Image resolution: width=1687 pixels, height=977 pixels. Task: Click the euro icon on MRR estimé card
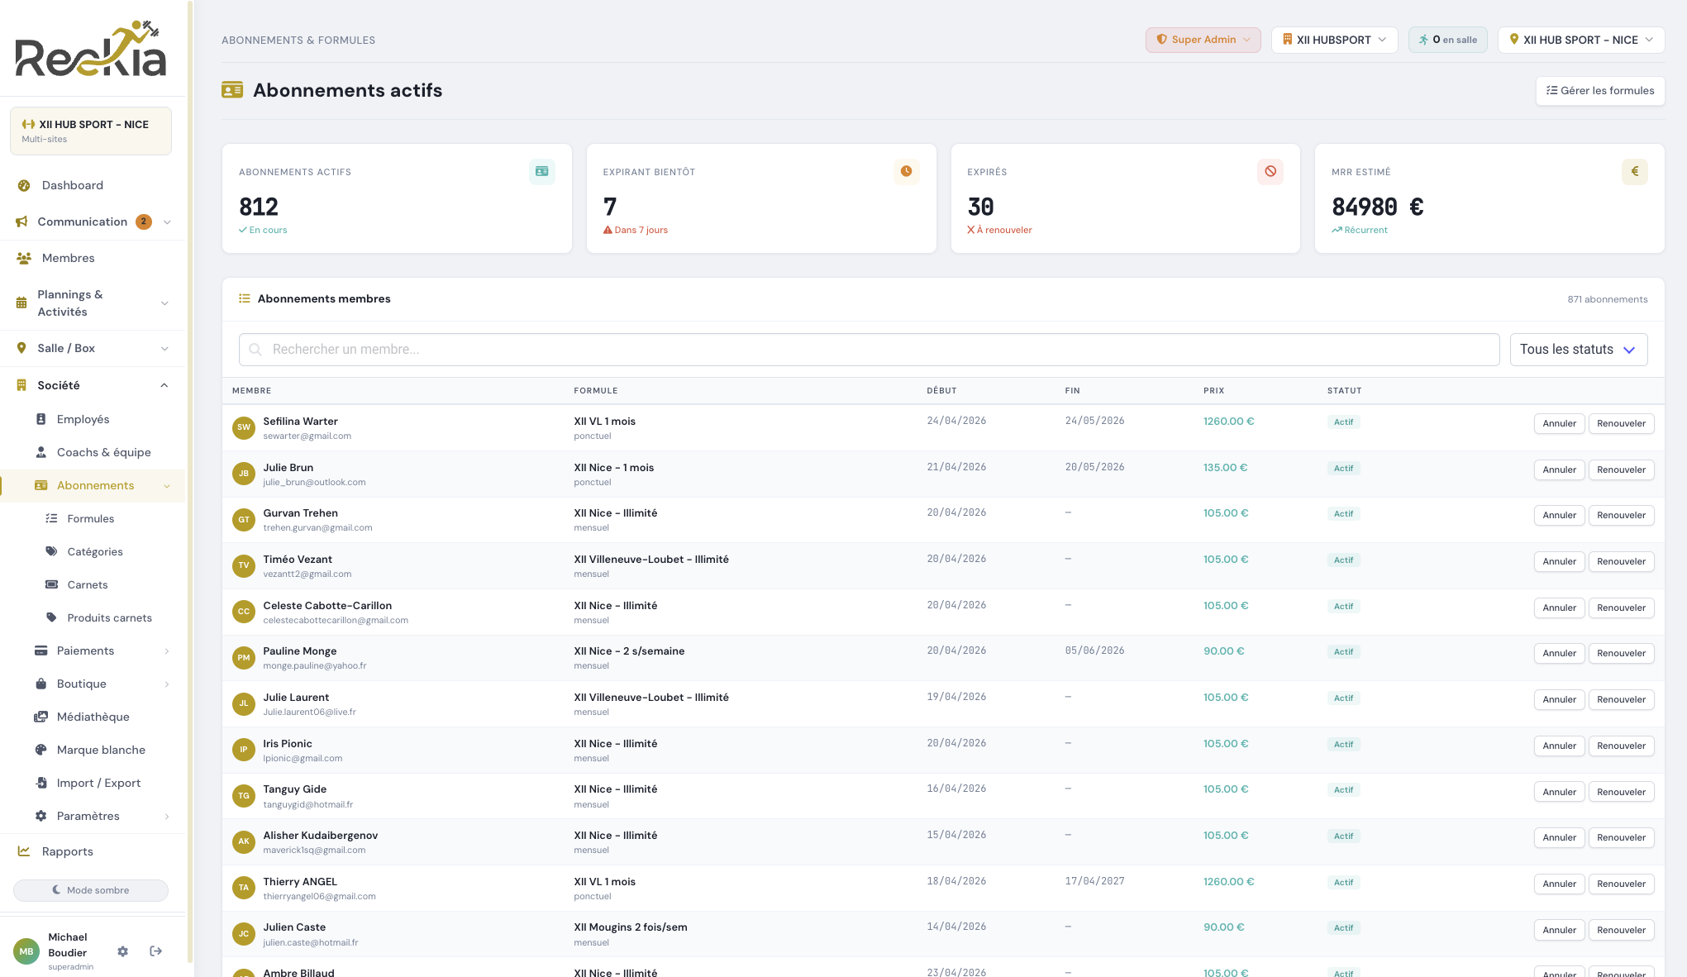1634,172
